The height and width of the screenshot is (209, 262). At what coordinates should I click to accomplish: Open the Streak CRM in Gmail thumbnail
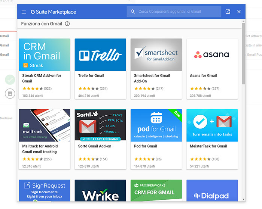(45, 55)
